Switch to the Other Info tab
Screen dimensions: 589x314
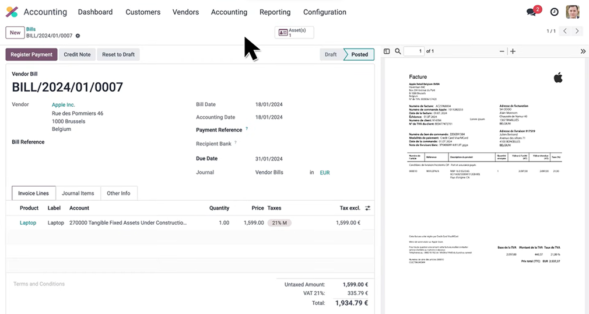[118, 193]
